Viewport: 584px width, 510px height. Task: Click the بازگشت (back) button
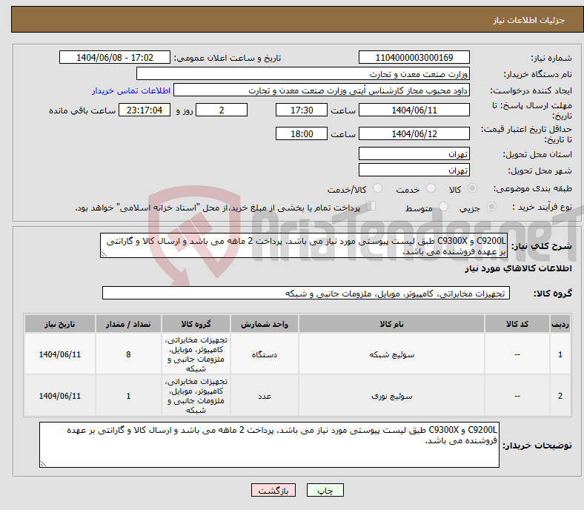pyautogui.click(x=273, y=490)
